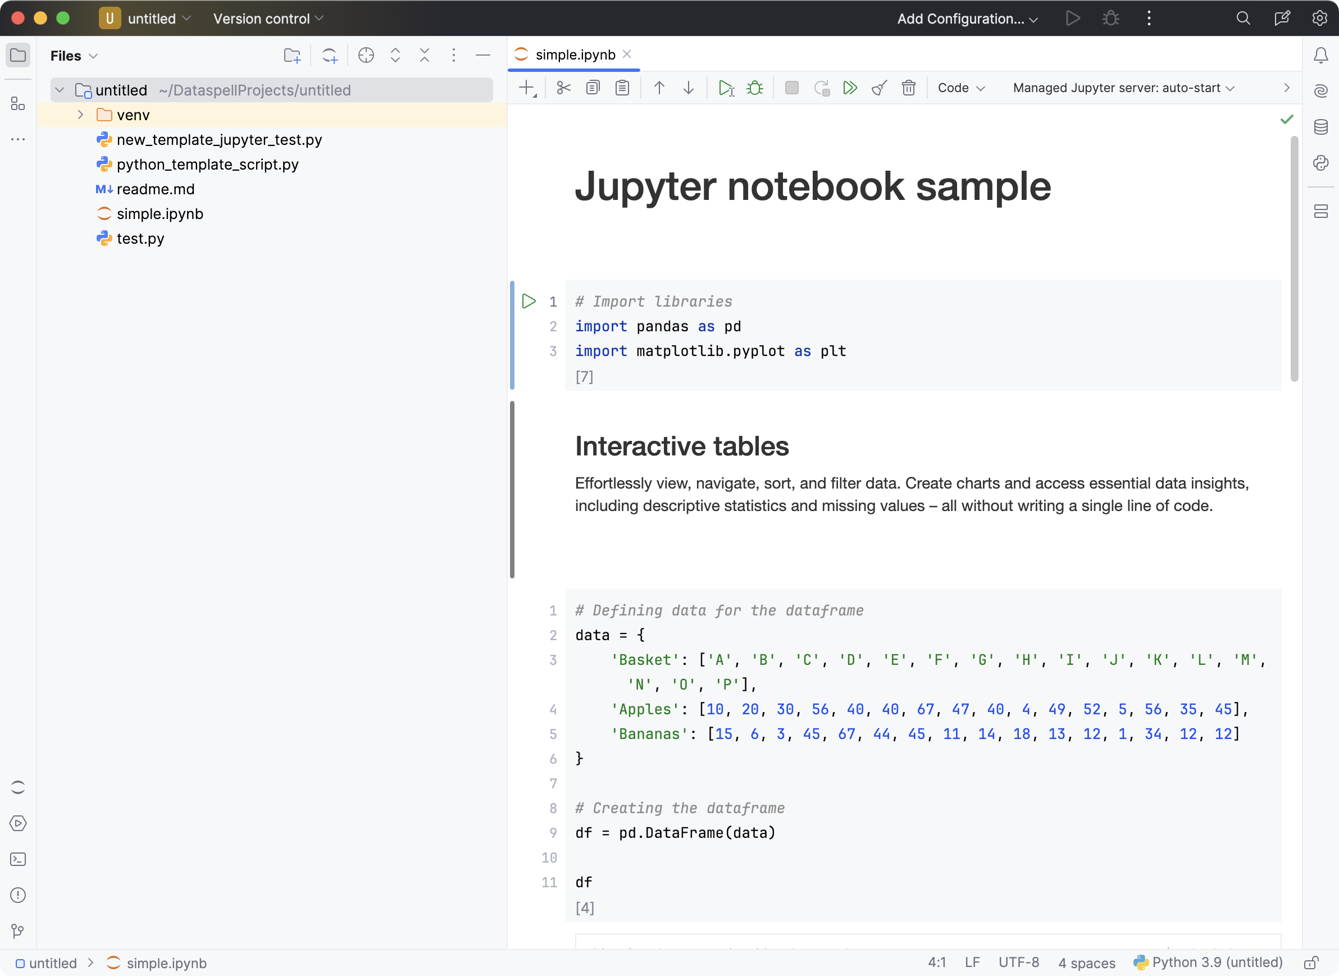Open the Code cell type dropdown
This screenshot has width=1339, height=976.
click(x=961, y=88)
